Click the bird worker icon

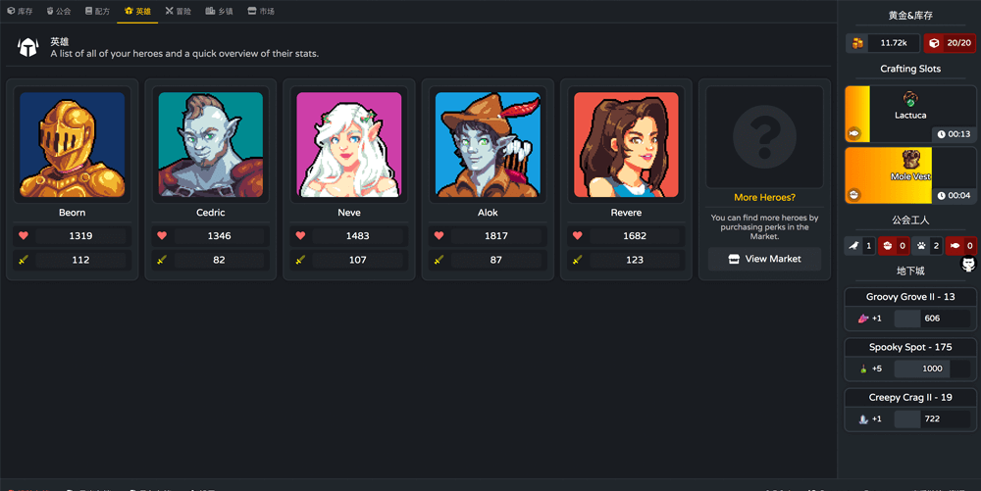(x=853, y=246)
